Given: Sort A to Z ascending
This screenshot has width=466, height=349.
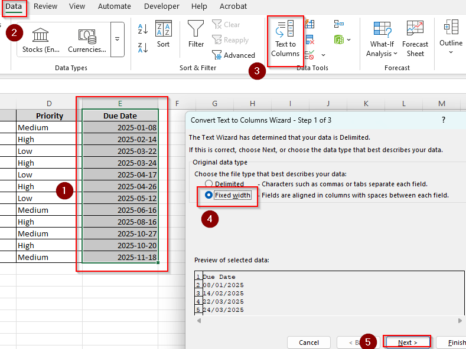Looking at the screenshot, I should 143,29.
